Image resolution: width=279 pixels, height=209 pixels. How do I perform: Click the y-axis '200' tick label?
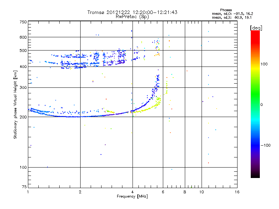23,117
